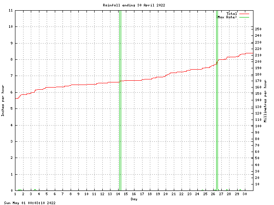Click the left axis value '11'
The width and height of the screenshot is (274, 205).
coord(11,10)
